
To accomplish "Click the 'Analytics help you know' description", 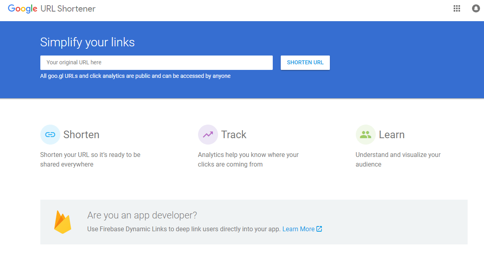I will pos(248,159).
